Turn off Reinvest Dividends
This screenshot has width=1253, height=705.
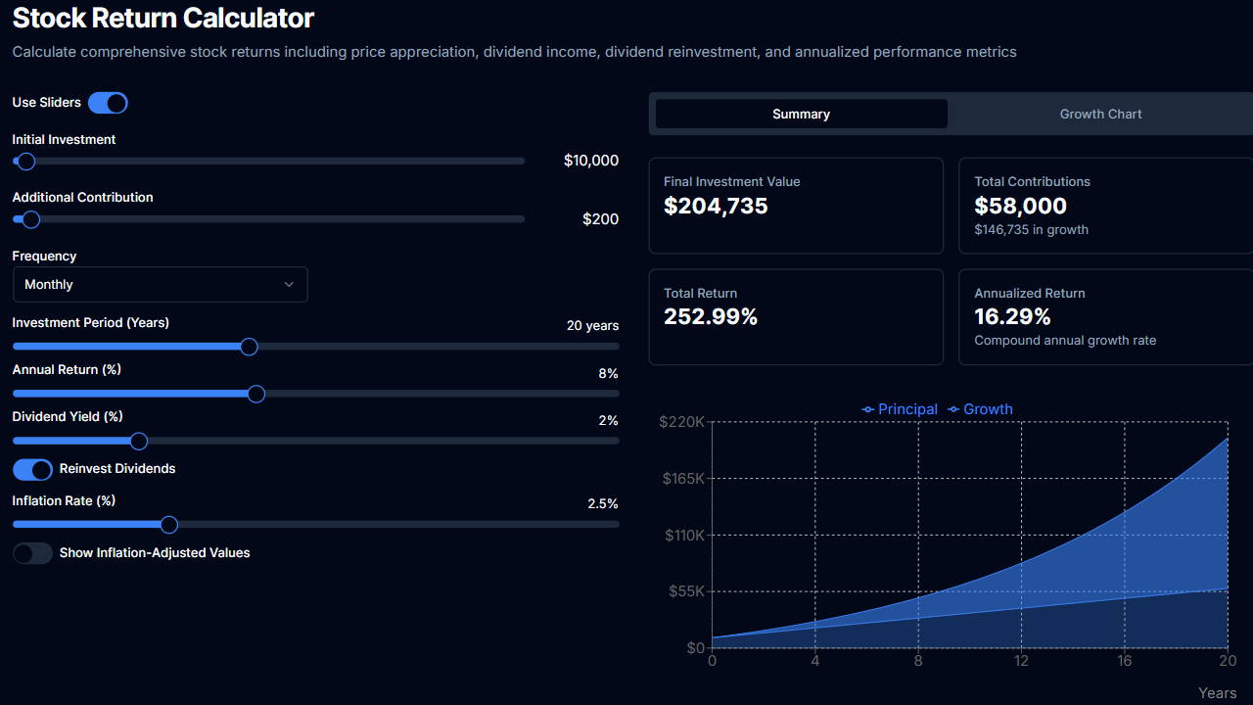(32, 470)
